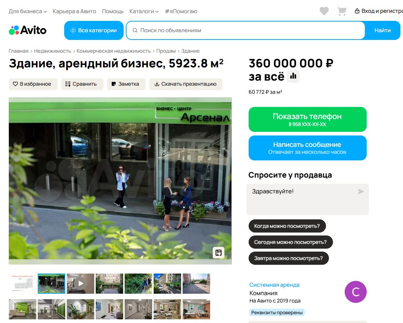Open the Помощь menu item
The image size is (403, 323).
[113, 11]
